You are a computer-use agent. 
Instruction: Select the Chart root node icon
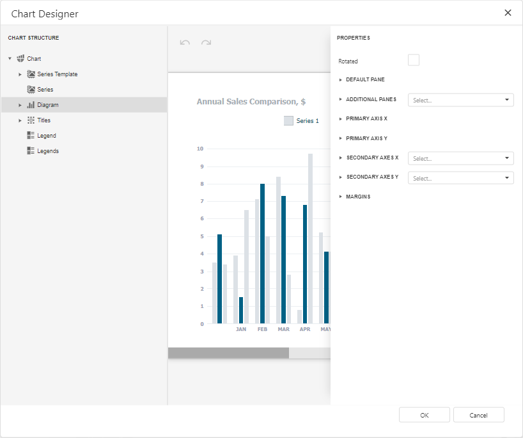pos(20,58)
